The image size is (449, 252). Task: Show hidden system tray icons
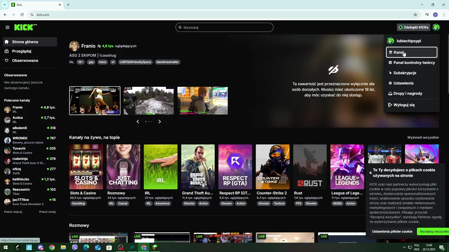point(404,247)
